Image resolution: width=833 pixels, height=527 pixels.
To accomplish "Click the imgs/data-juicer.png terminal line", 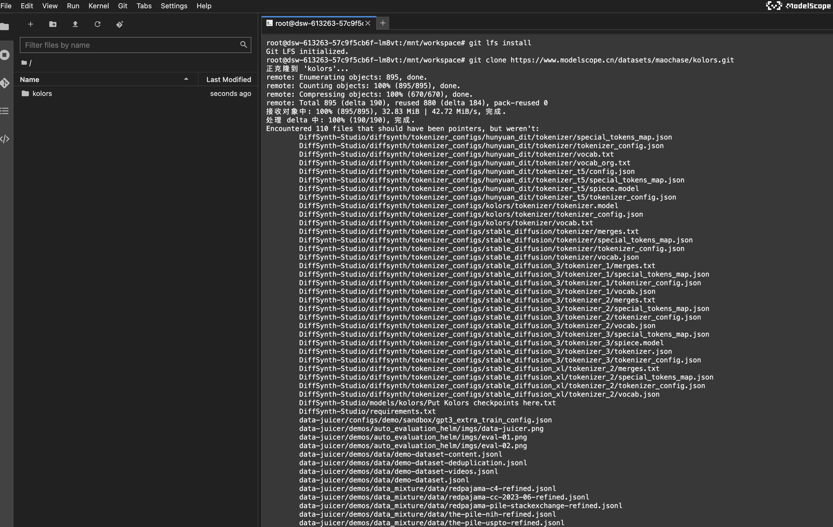I will coord(421,429).
